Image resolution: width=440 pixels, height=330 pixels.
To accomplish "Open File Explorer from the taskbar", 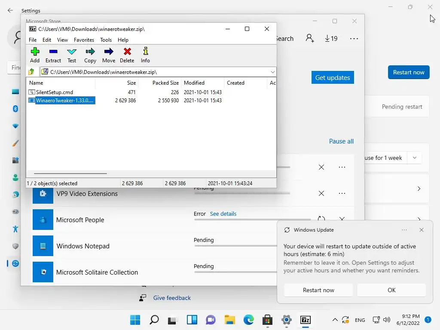I will 229,320.
